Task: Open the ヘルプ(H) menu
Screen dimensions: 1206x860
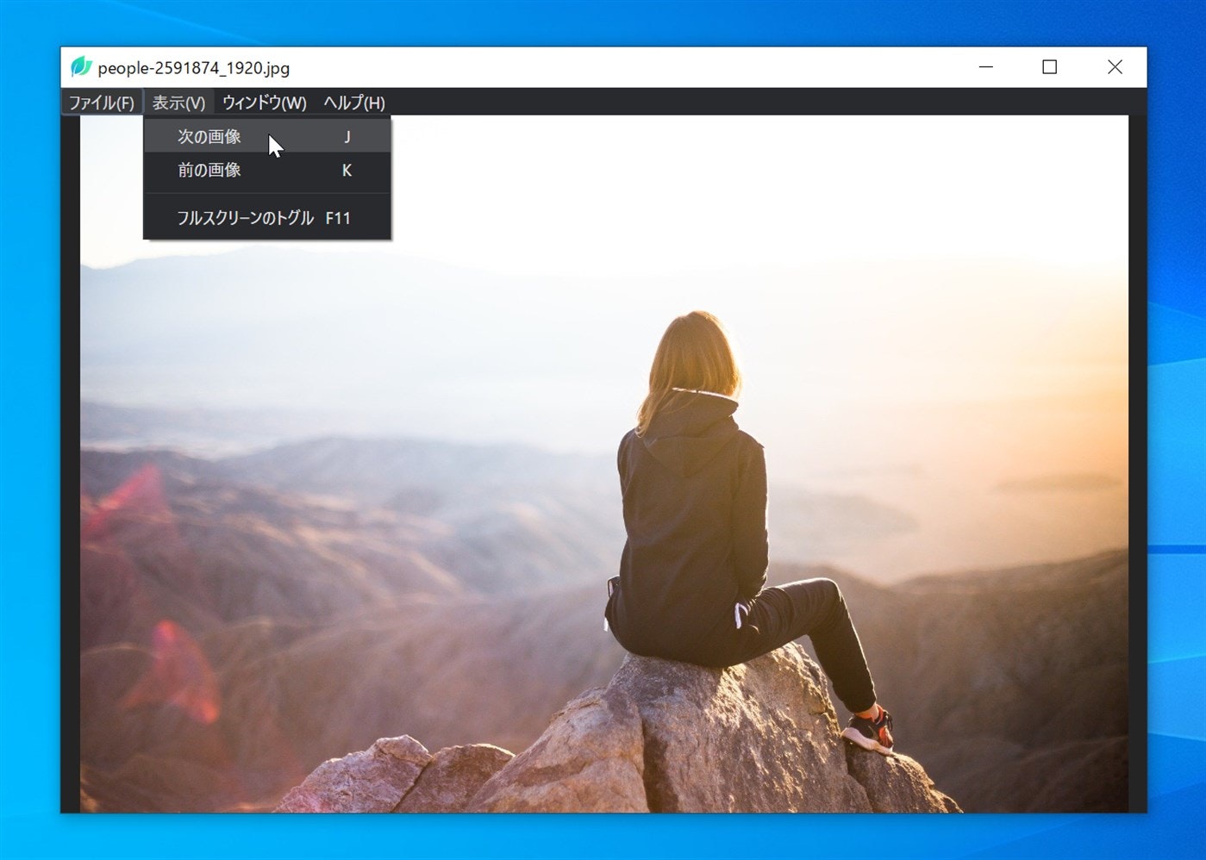Action: pyautogui.click(x=353, y=103)
